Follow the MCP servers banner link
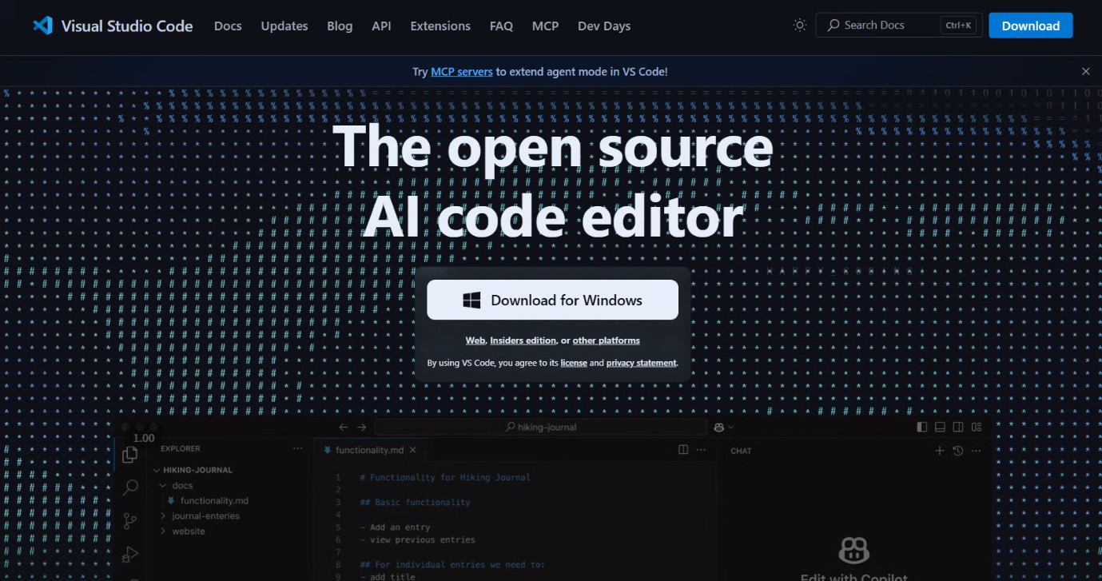Viewport: 1102px width, 581px height. click(462, 71)
